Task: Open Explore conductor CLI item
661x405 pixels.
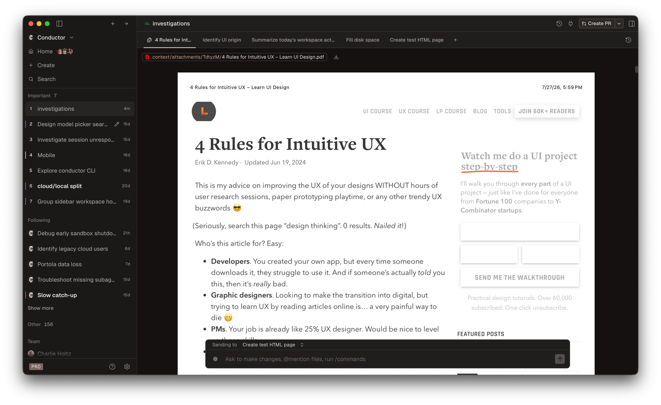Action: pyautogui.click(x=80, y=171)
